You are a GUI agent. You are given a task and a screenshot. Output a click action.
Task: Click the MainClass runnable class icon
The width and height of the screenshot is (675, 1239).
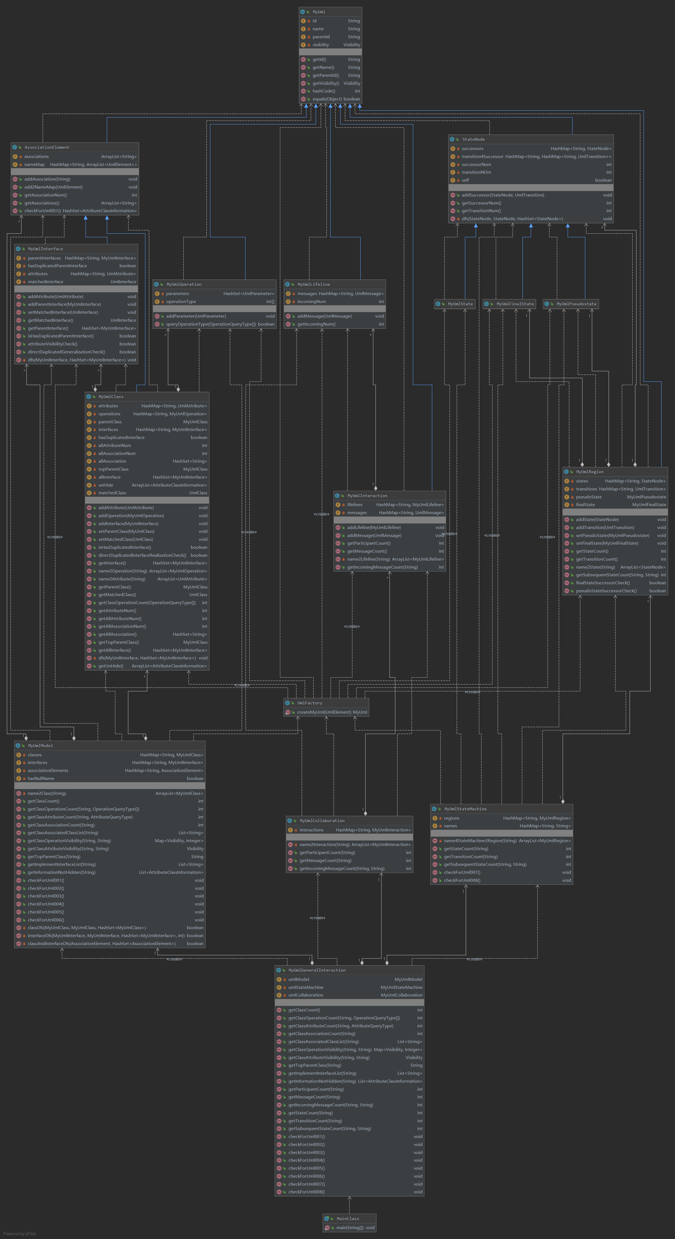click(327, 1218)
